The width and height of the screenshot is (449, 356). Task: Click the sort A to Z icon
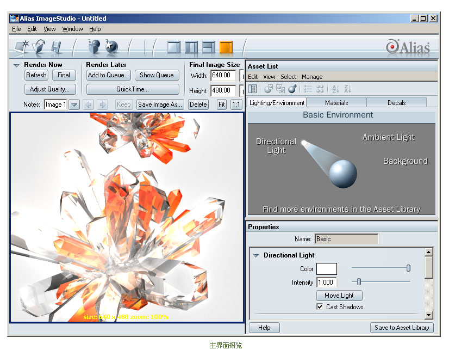point(335,89)
